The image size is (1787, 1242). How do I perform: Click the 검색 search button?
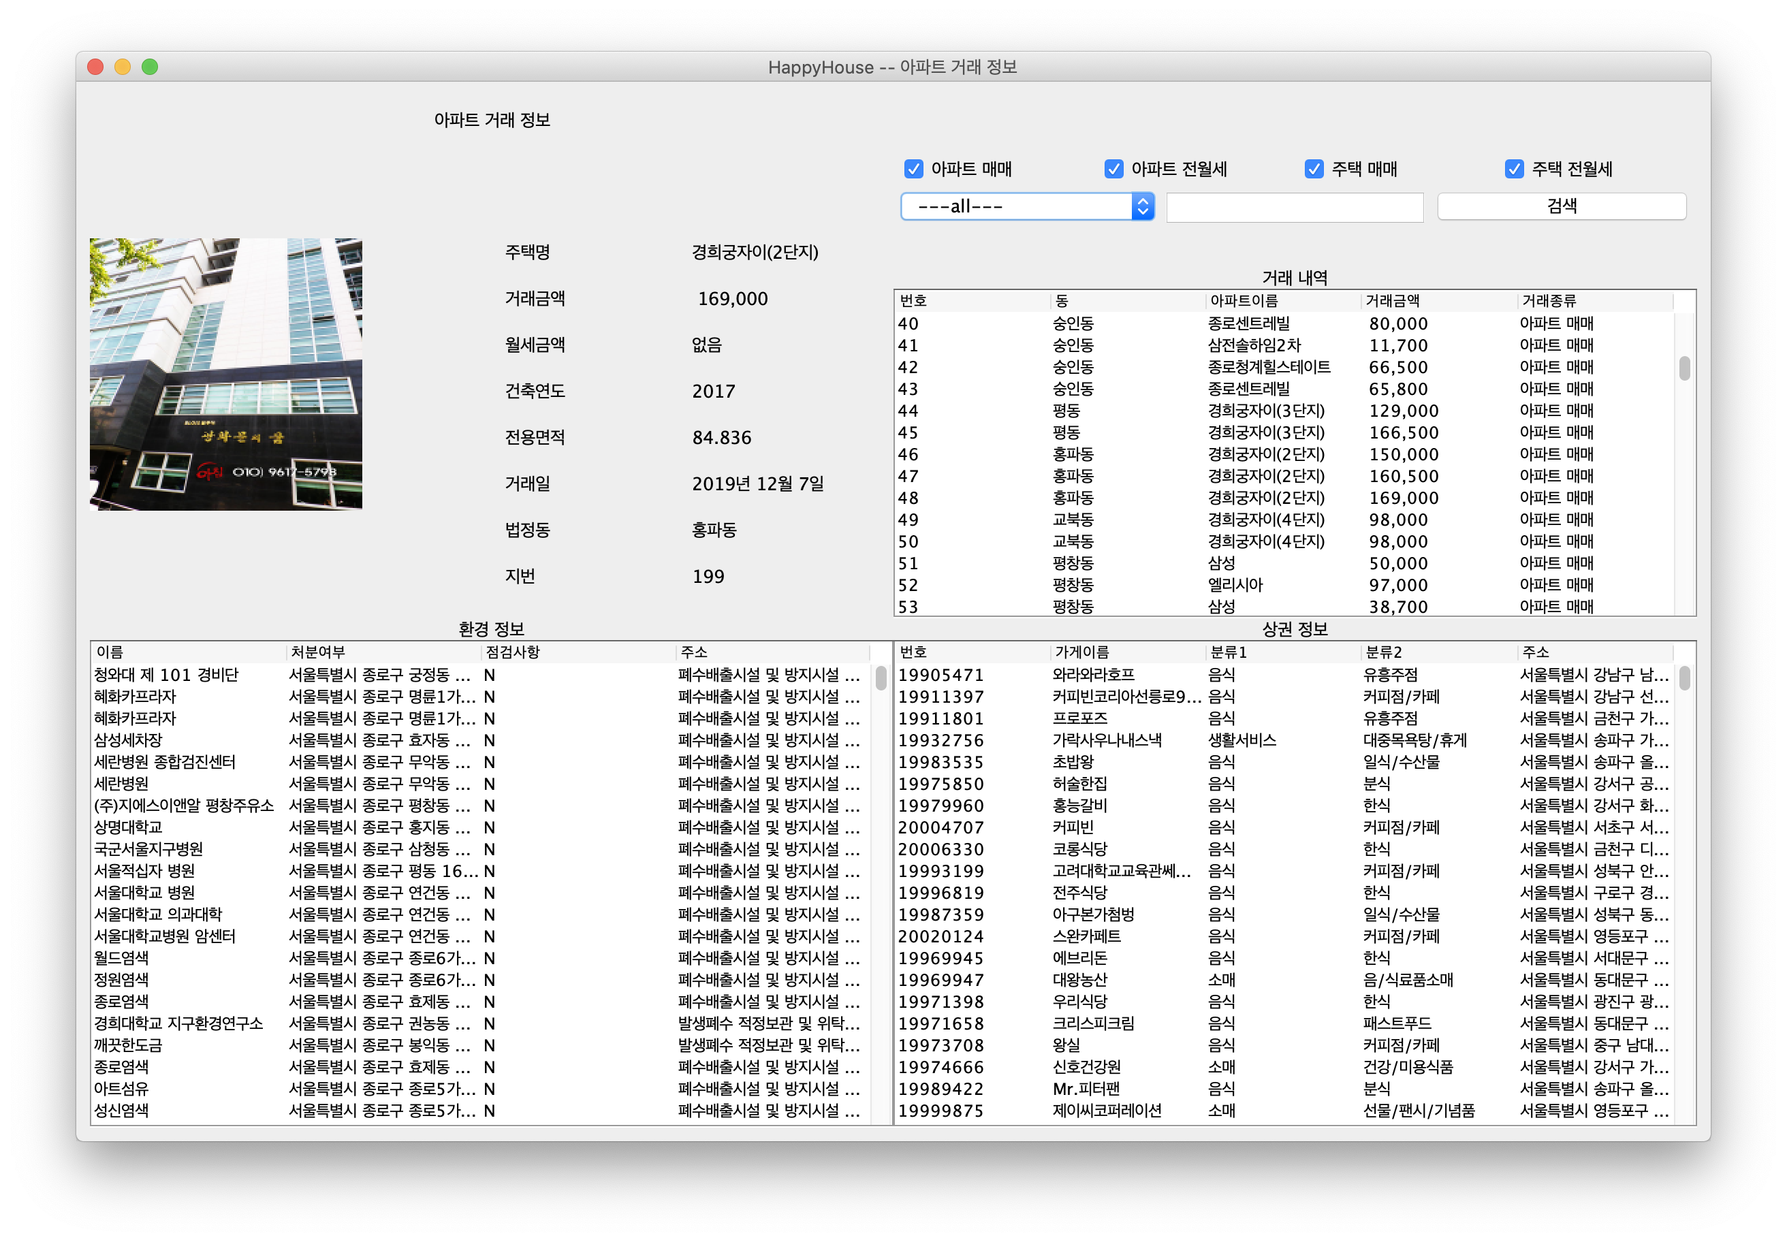(1562, 206)
